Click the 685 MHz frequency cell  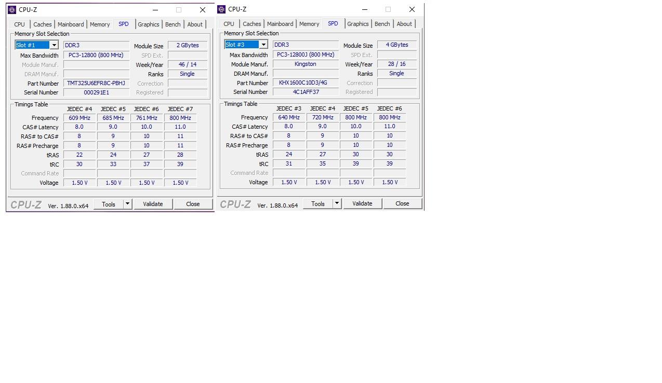(x=113, y=118)
